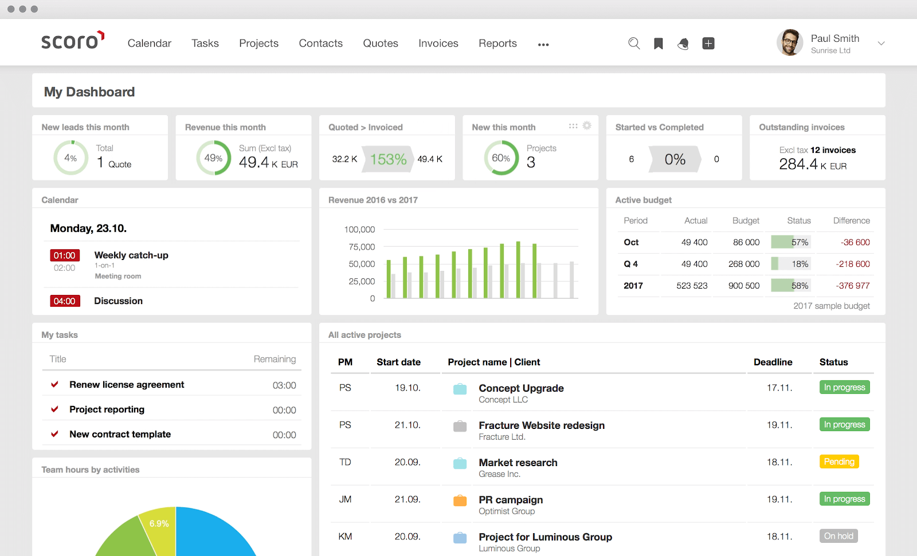Expand the Paul Smith profile menu

881,43
